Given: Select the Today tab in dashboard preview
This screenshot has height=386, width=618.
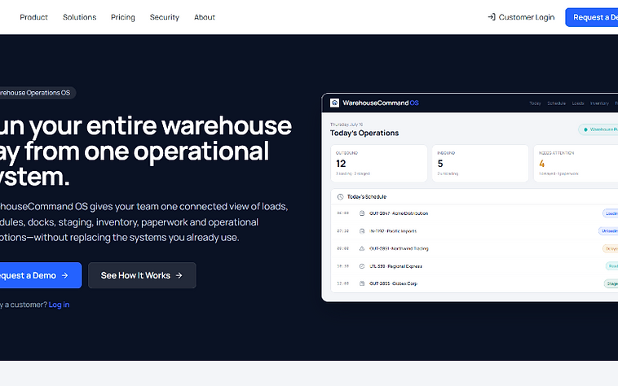Looking at the screenshot, I should pos(535,103).
